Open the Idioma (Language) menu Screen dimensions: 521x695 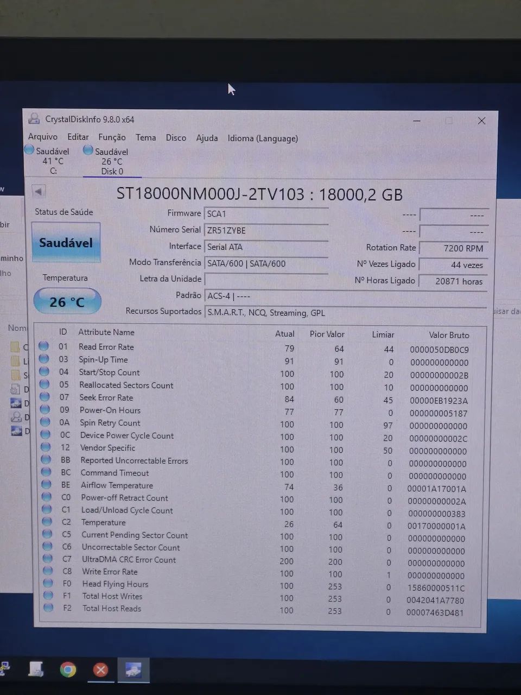(x=263, y=138)
